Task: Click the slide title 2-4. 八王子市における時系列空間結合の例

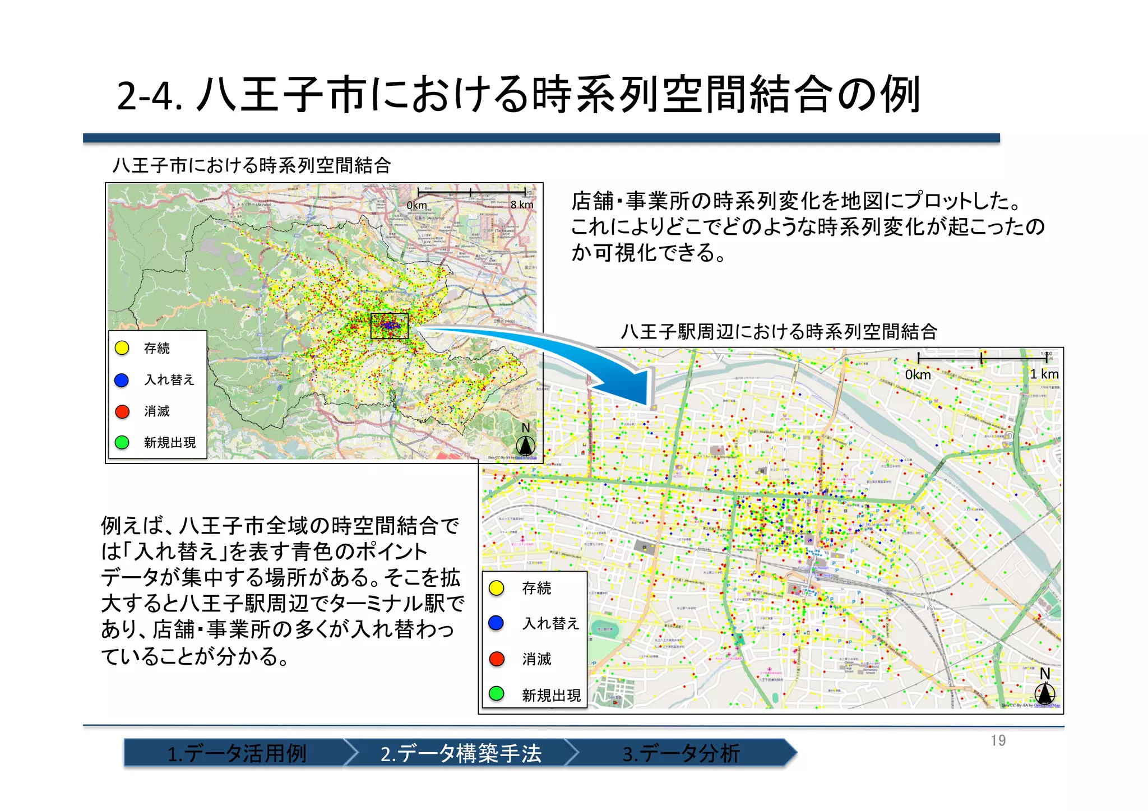Action: tap(519, 94)
